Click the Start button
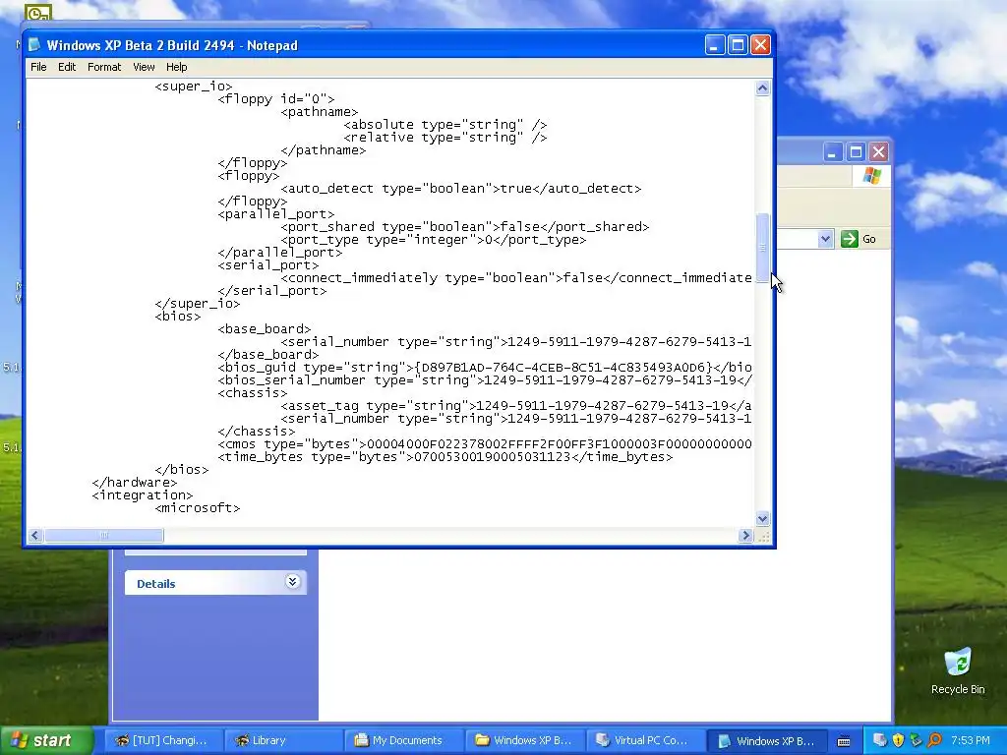This screenshot has width=1007, height=755. coord(46,740)
